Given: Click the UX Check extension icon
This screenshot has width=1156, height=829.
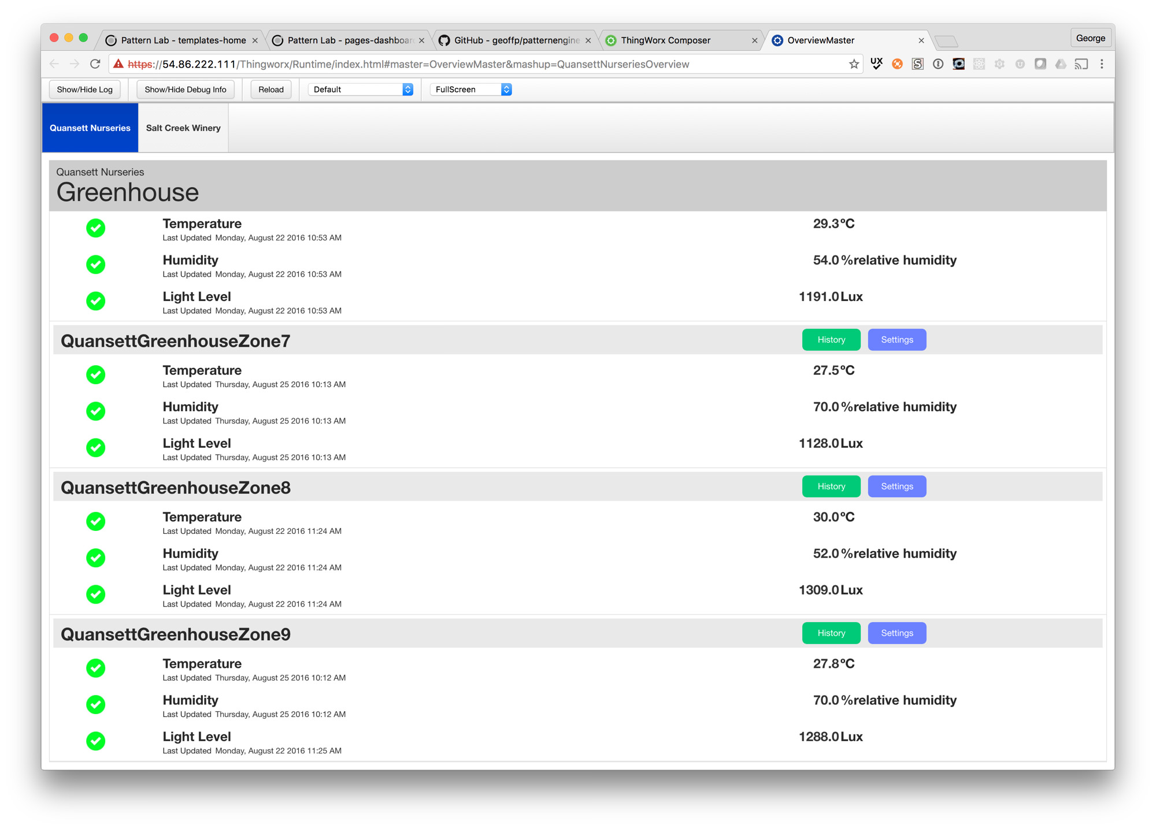Looking at the screenshot, I should click(876, 64).
